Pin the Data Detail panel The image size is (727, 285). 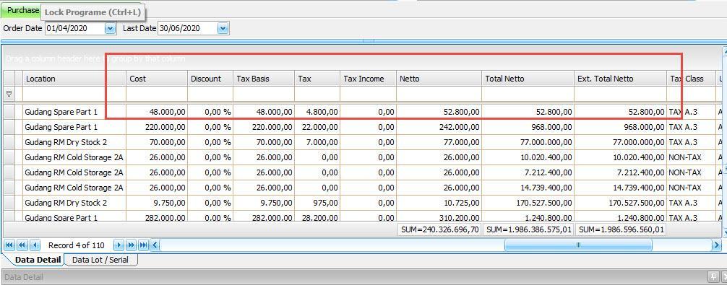pos(713,277)
